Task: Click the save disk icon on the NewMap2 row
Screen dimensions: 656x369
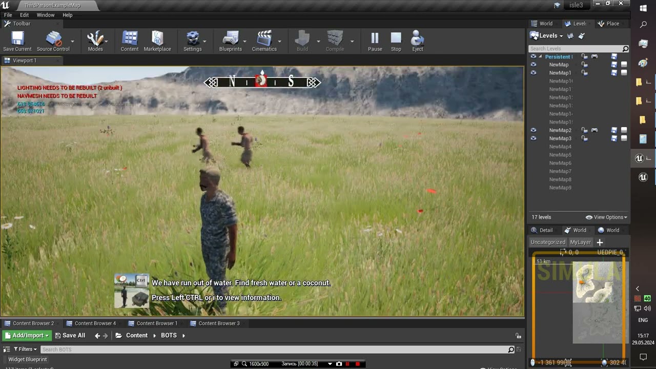Action: coord(614,130)
